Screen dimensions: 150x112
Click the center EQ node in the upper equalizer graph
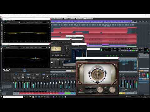[x=27, y=33]
